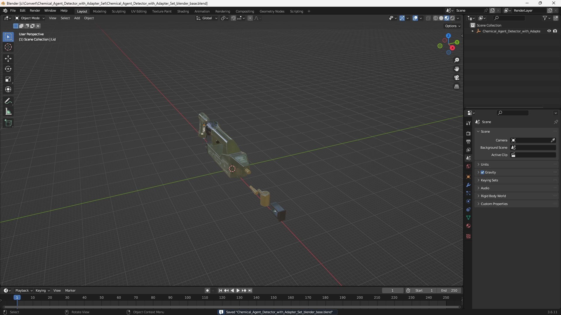
Task: Select the Rotate tool
Action: pos(8,69)
